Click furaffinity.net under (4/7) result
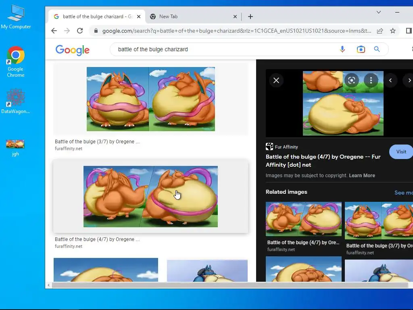Screen dimensions: 413x310 [69, 247]
